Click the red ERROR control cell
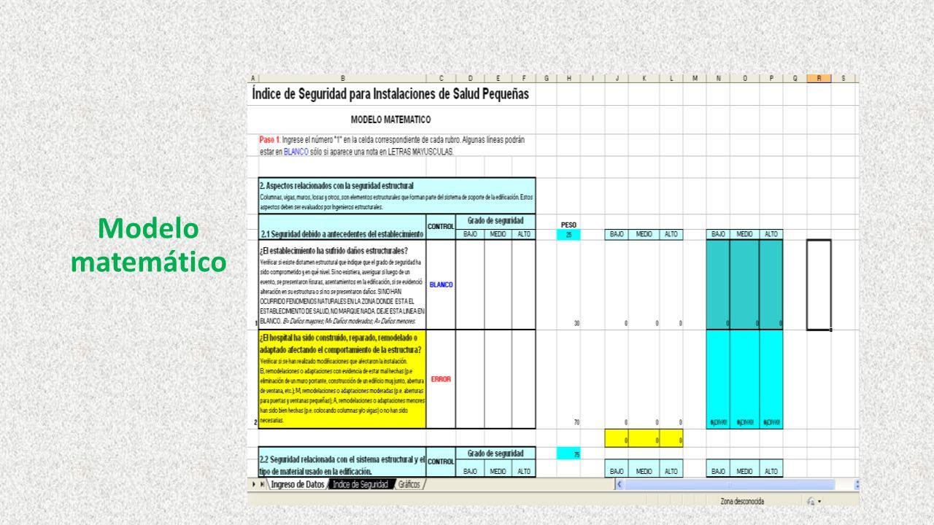934x525 pixels. [441, 379]
